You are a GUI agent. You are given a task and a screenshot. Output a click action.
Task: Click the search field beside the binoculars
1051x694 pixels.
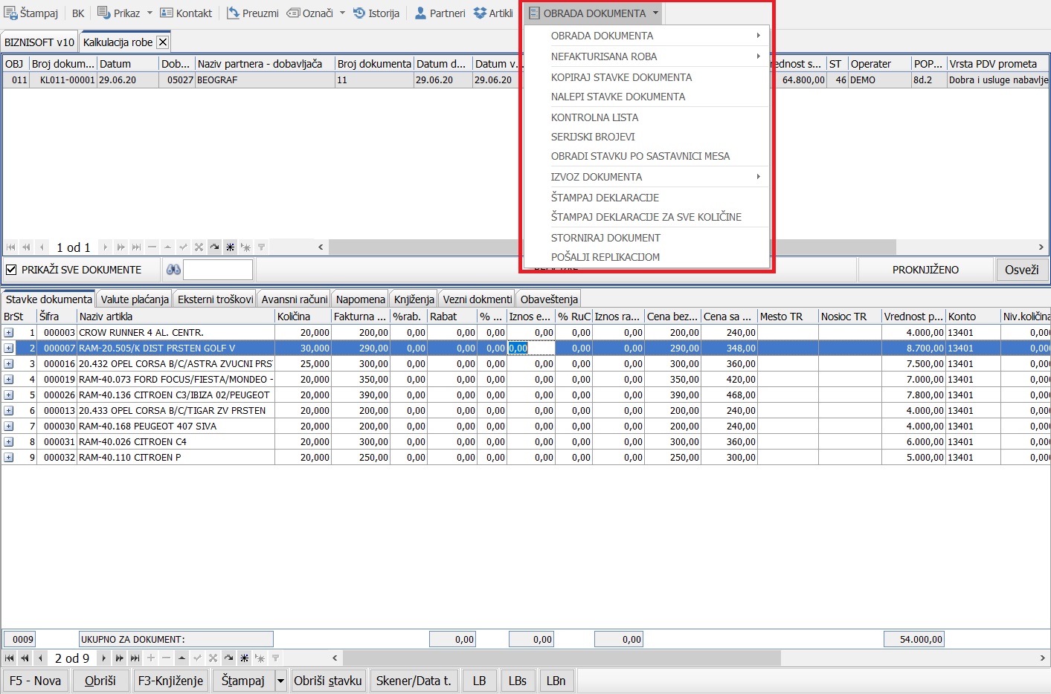(x=218, y=270)
